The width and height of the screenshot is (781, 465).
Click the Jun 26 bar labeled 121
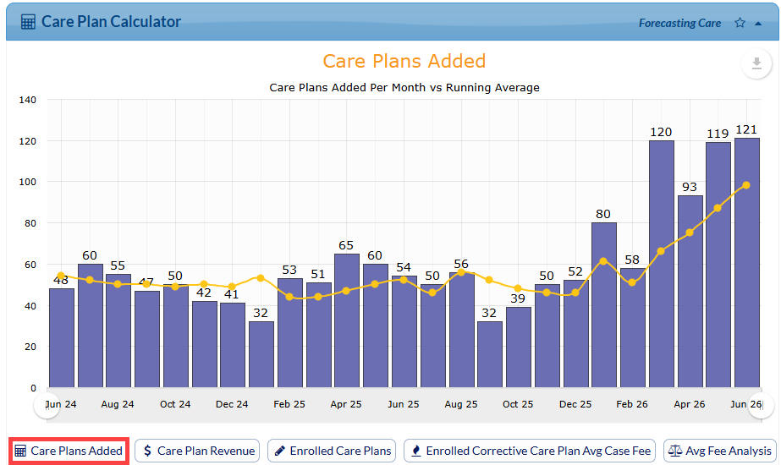tap(747, 263)
